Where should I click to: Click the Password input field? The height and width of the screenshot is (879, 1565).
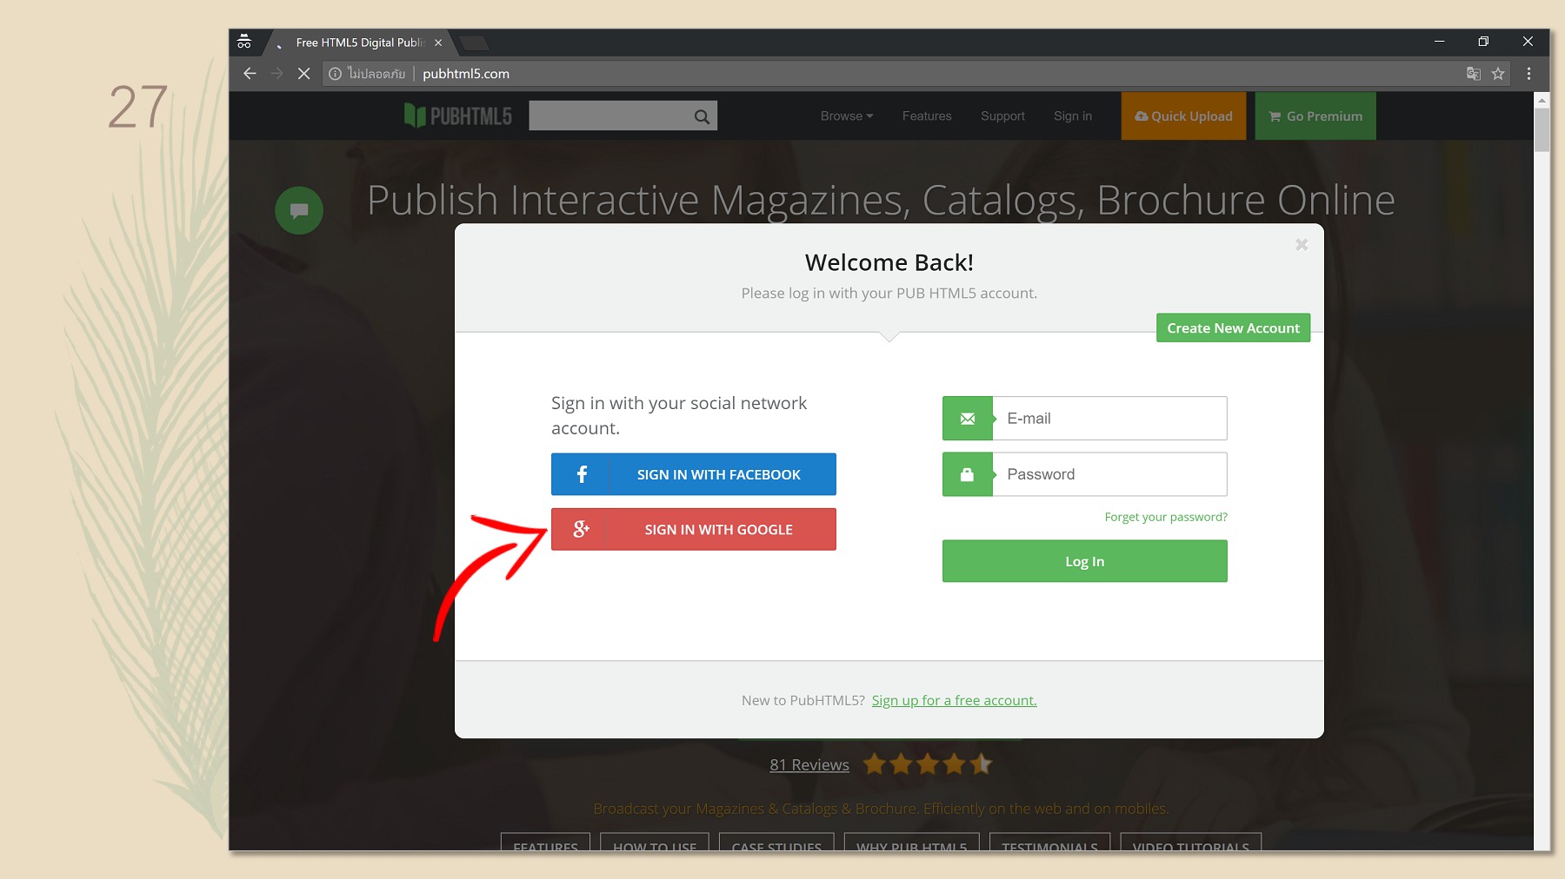pyautogui.click(x=1109, y=474)
